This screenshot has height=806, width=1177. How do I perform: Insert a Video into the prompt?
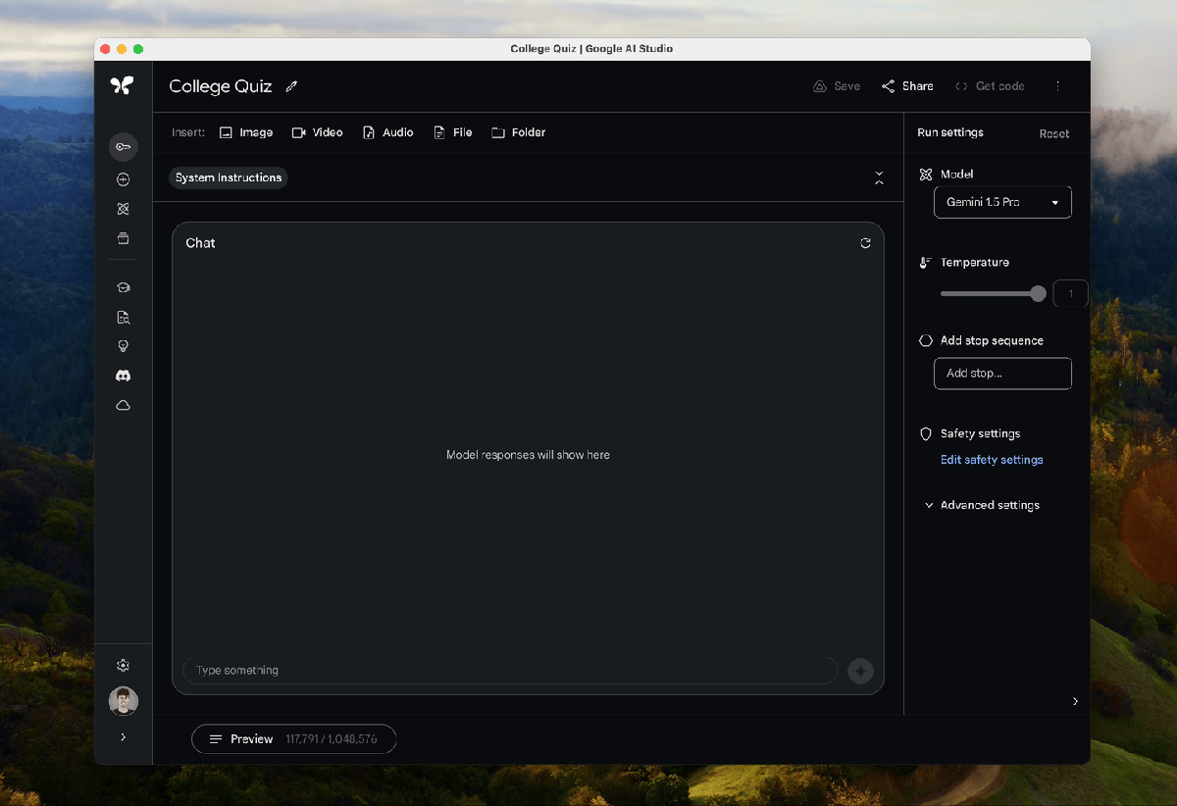click(317, 131)
